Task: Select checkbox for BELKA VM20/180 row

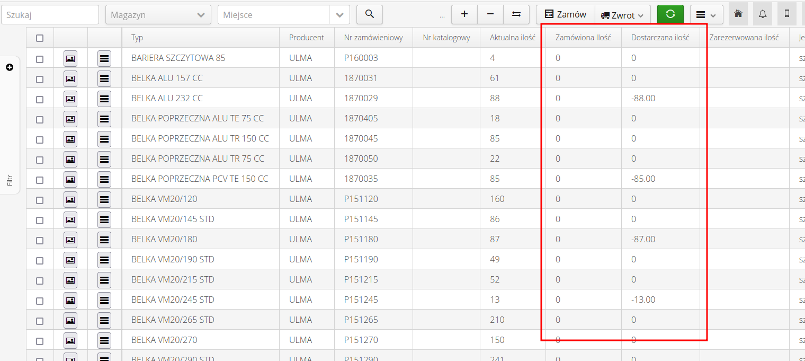Action: click(40, 240)
